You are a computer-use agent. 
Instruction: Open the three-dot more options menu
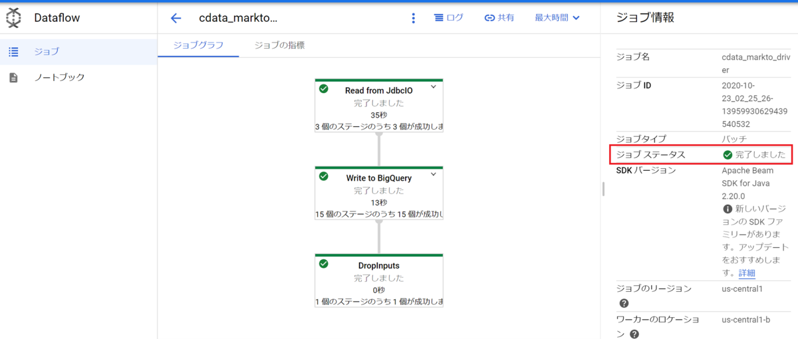tap(414, 18)
